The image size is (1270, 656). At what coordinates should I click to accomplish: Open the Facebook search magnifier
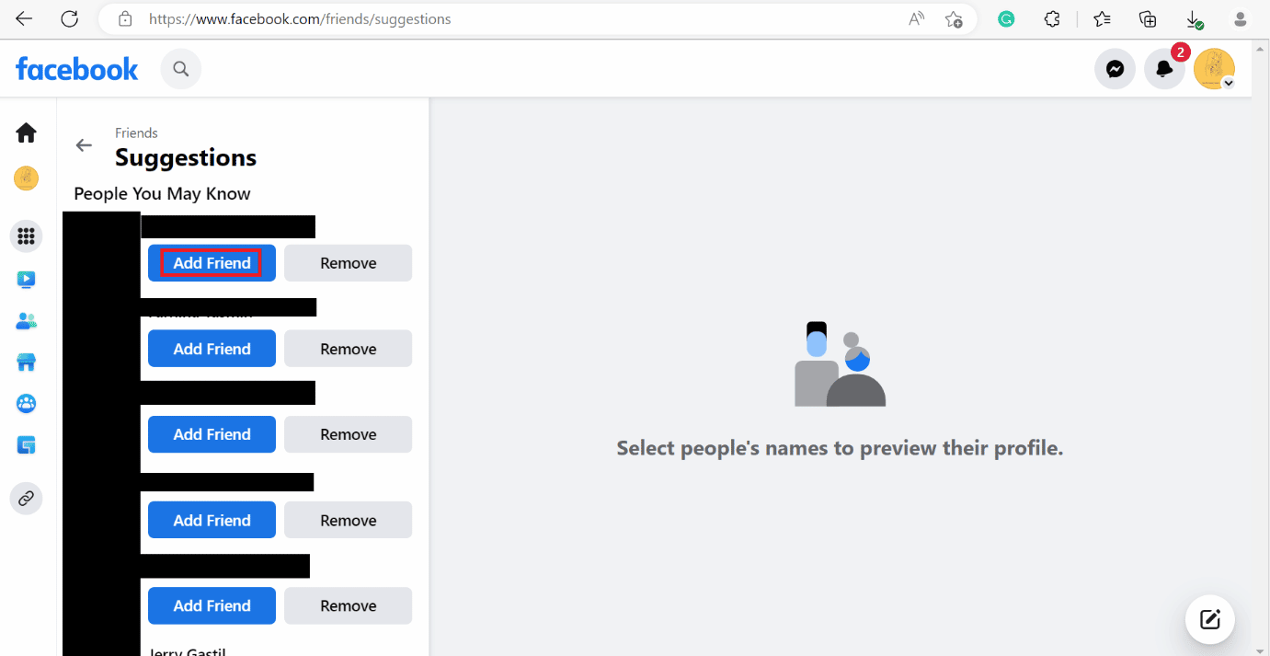tap(180, 68)
